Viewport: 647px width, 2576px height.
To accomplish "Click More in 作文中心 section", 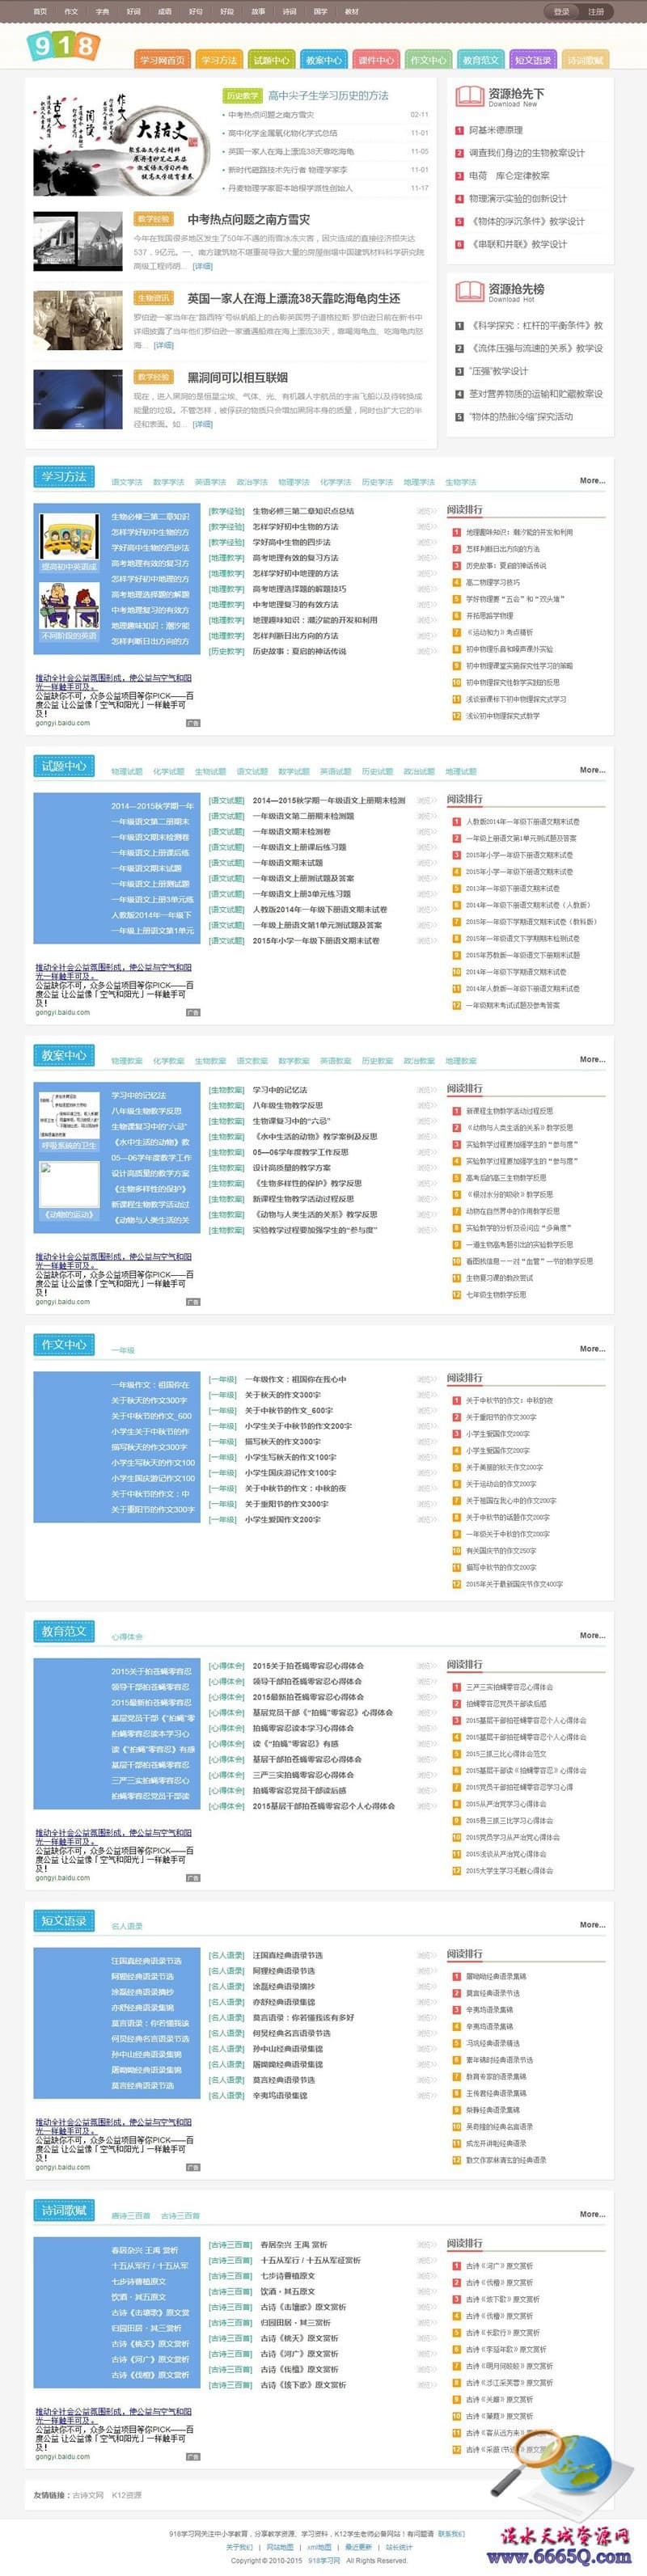I will (x=592, y=1349).
